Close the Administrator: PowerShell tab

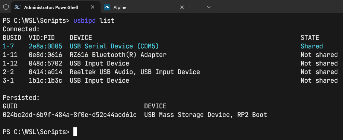click(92, 7)
